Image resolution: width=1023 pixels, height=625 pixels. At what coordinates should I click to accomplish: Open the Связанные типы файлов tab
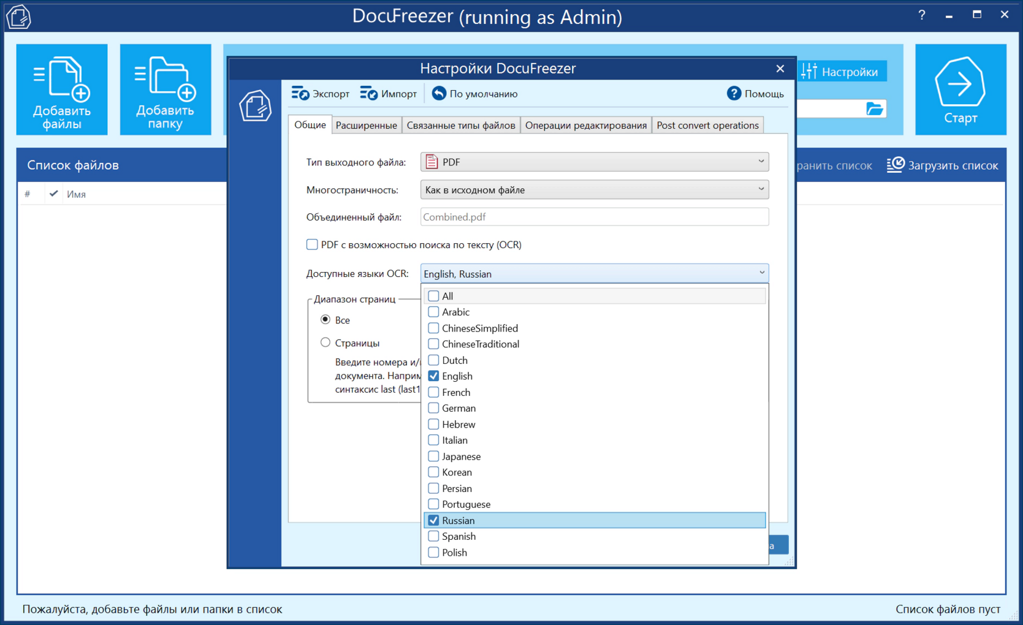461,126
